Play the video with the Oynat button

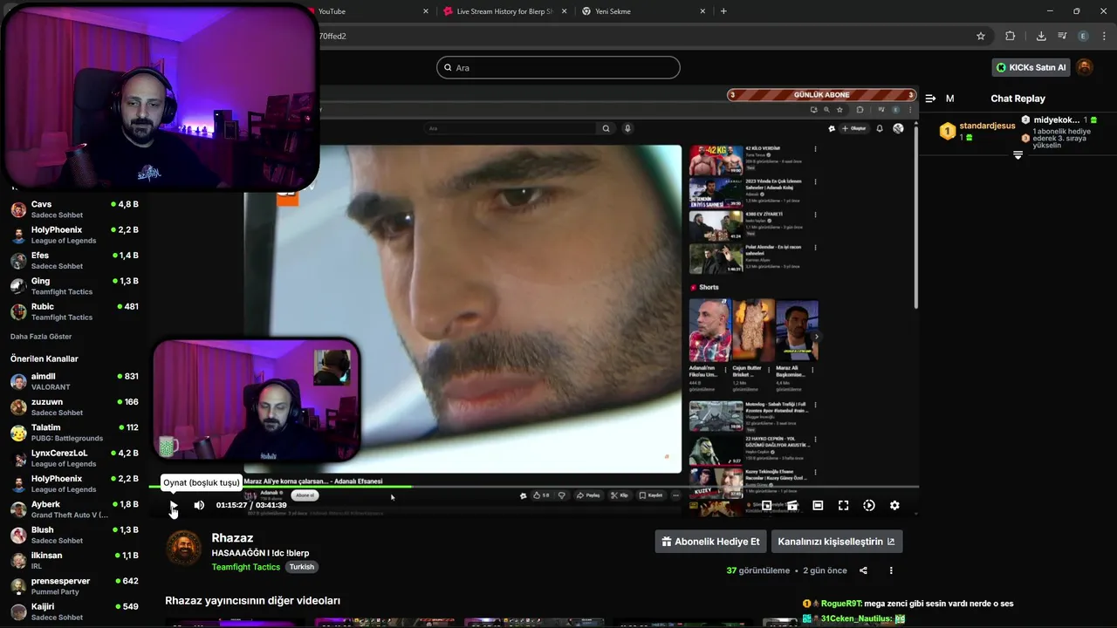coord(174,505)
